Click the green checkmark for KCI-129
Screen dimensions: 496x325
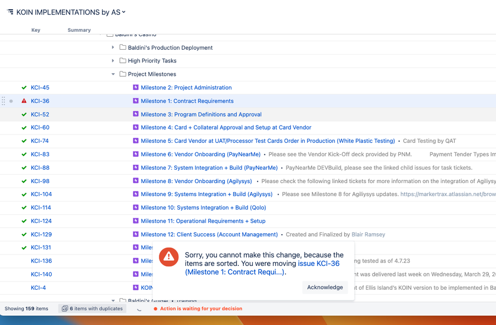click(24, 235)
